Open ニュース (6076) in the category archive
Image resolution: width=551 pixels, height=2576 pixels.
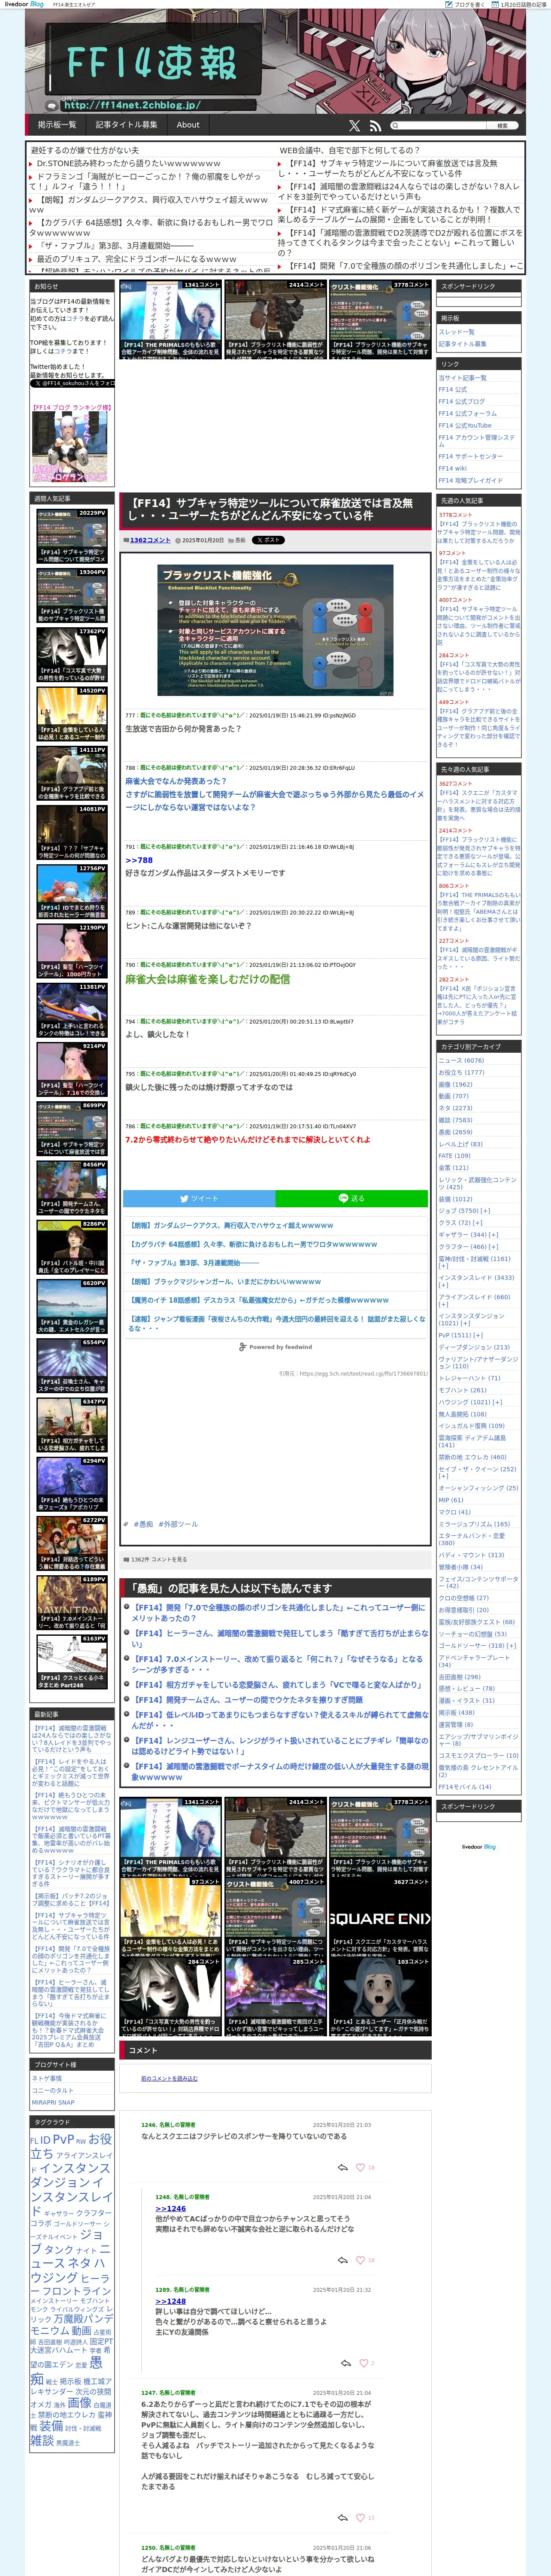click(x=461, y=1060)
